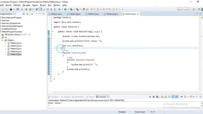Select the DemoInterviewProgram project
This screenshot has width=203, height=114.
(x=11, y=18)
